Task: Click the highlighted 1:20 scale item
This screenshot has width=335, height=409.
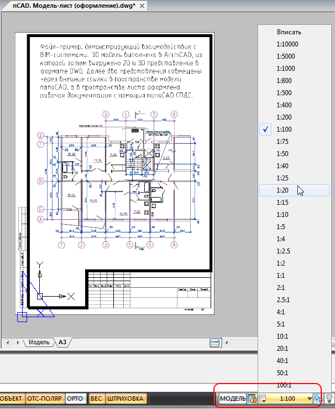Action: pos(294,190)
